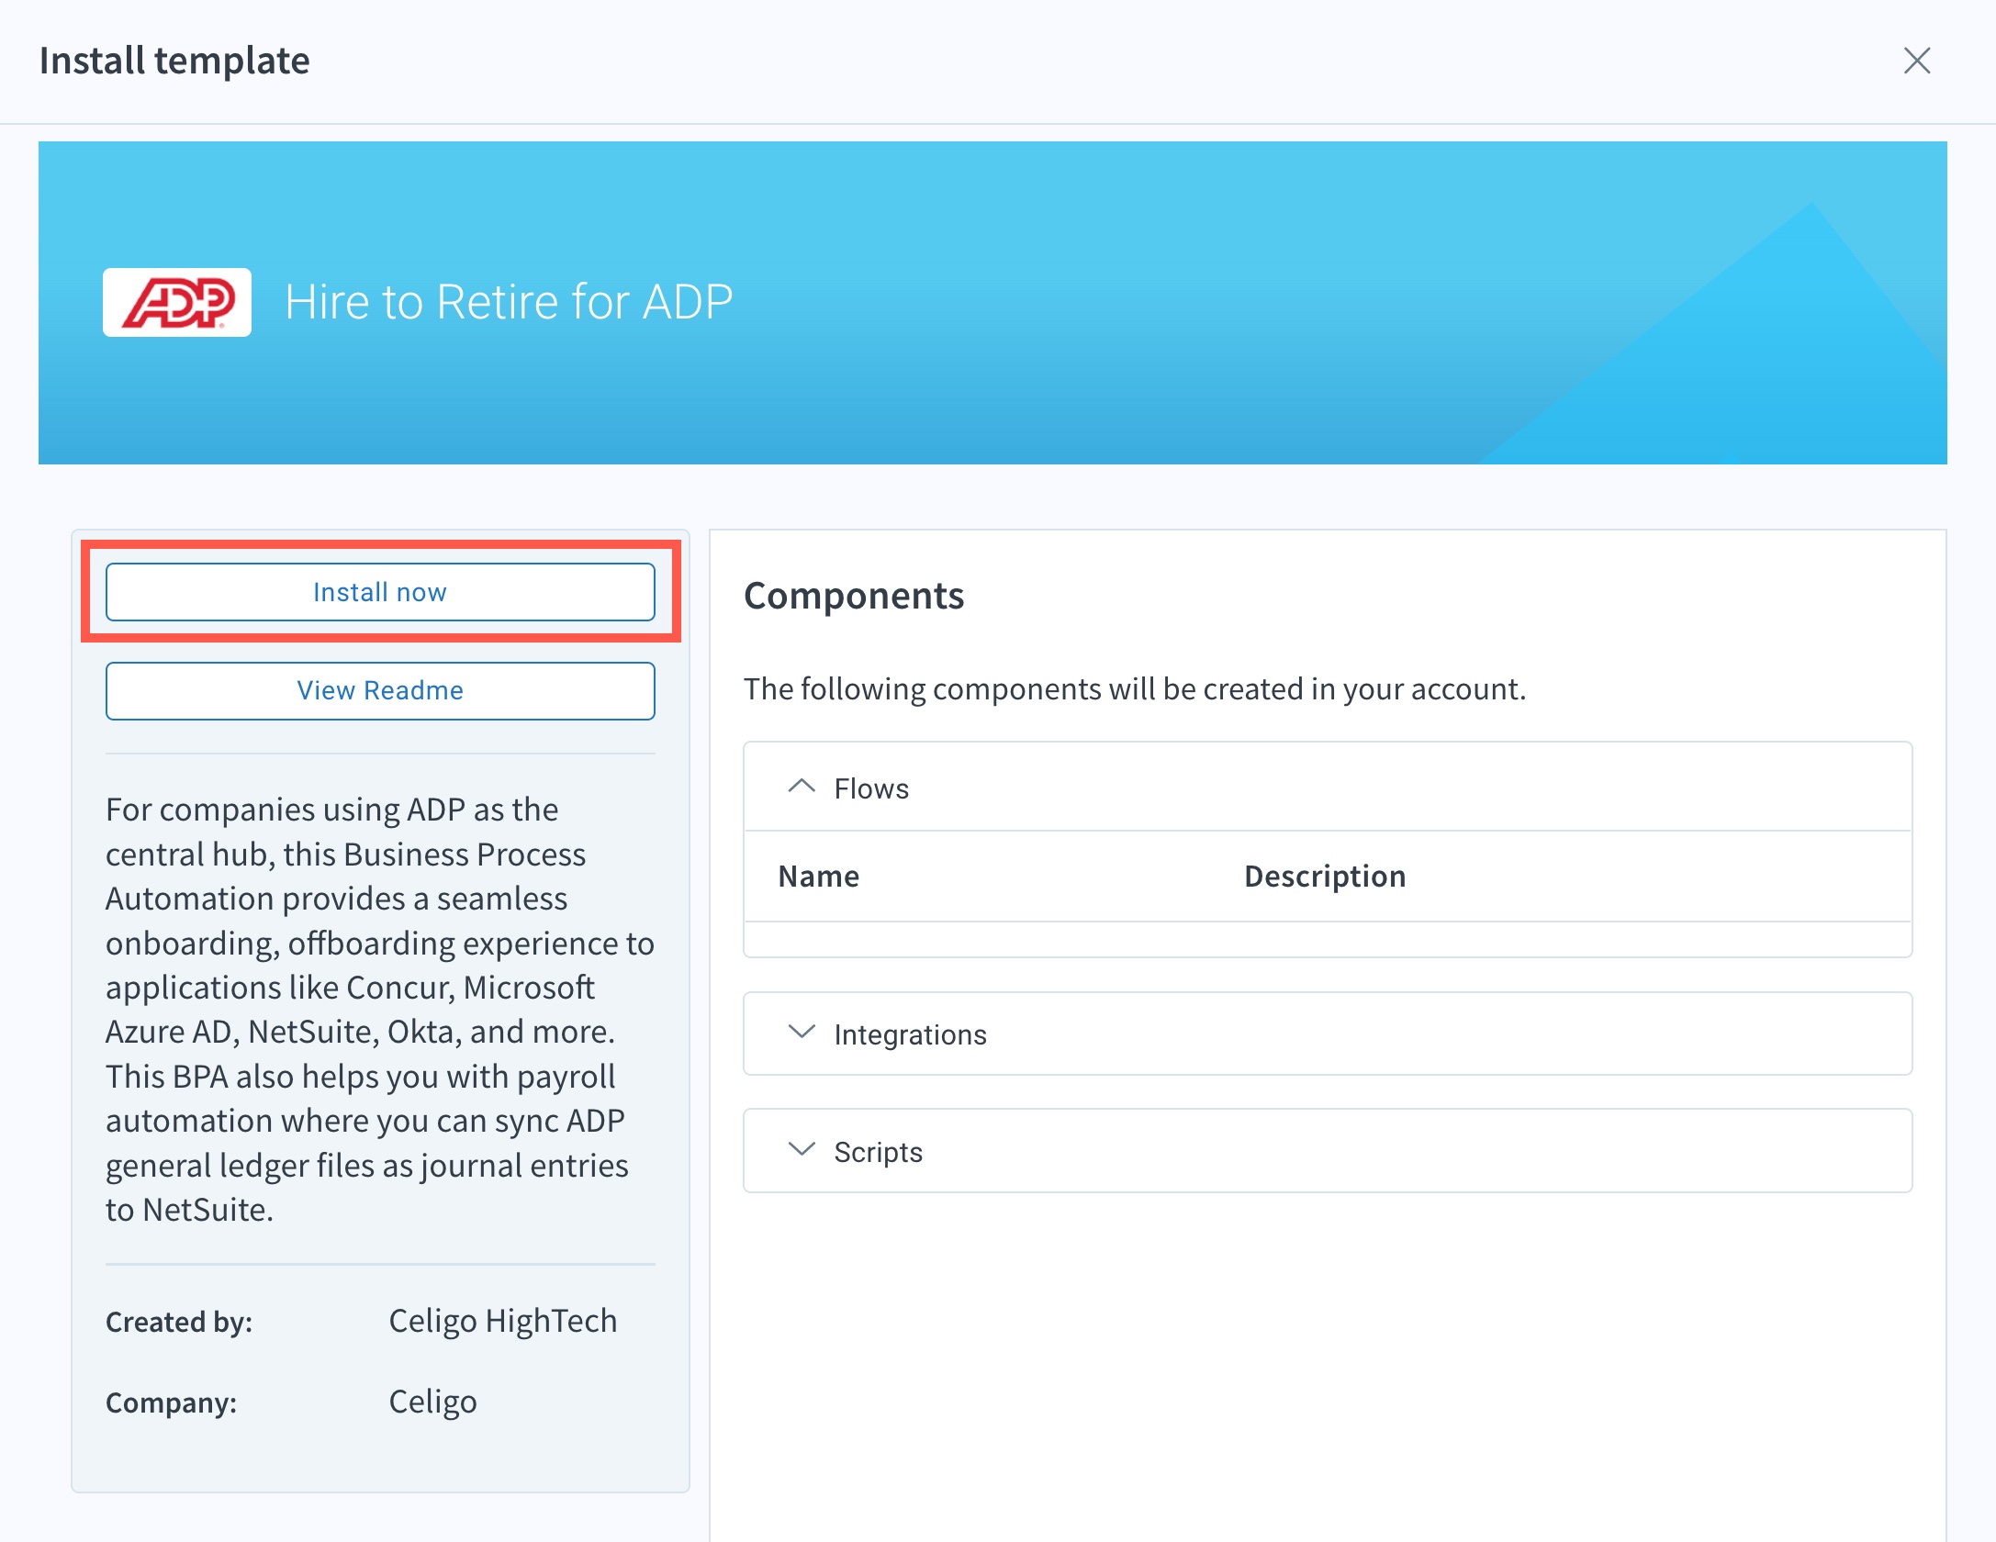This screenshot has width=1996, height=1542.
Task: Close the Install template dialog
Action: (1916, 61)
